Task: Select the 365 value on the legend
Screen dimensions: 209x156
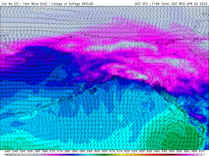Action: coord(194,151)
